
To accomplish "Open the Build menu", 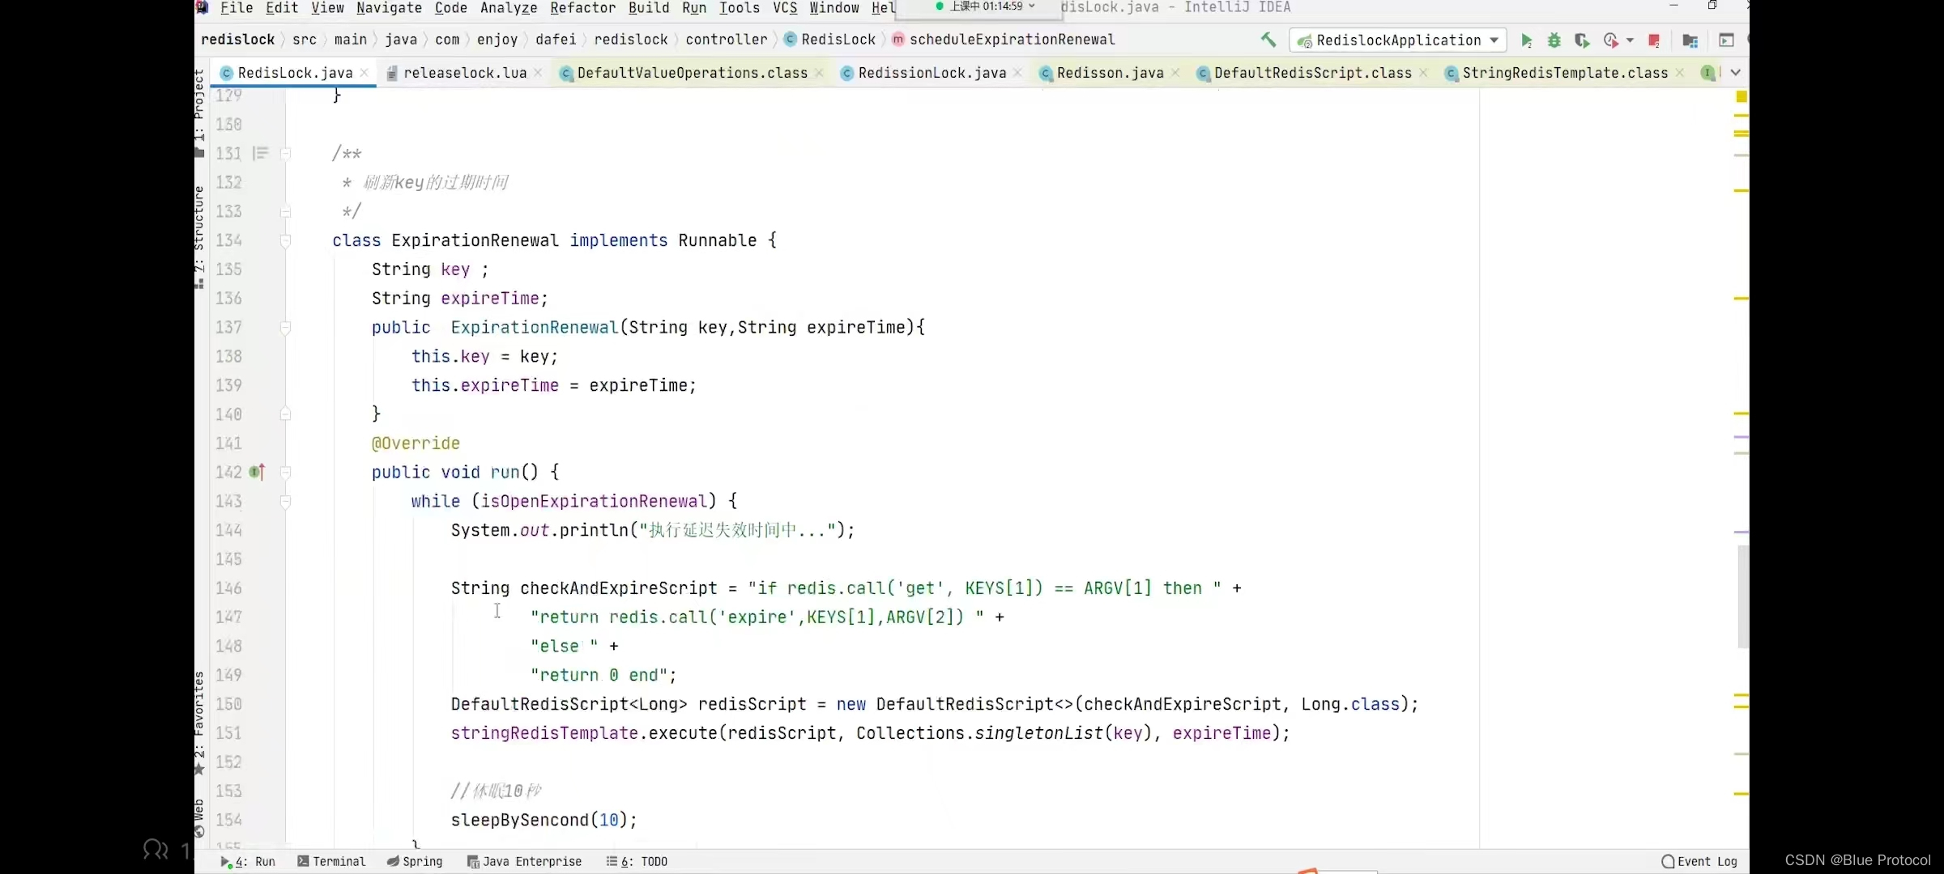I will (x=649, y=8).
